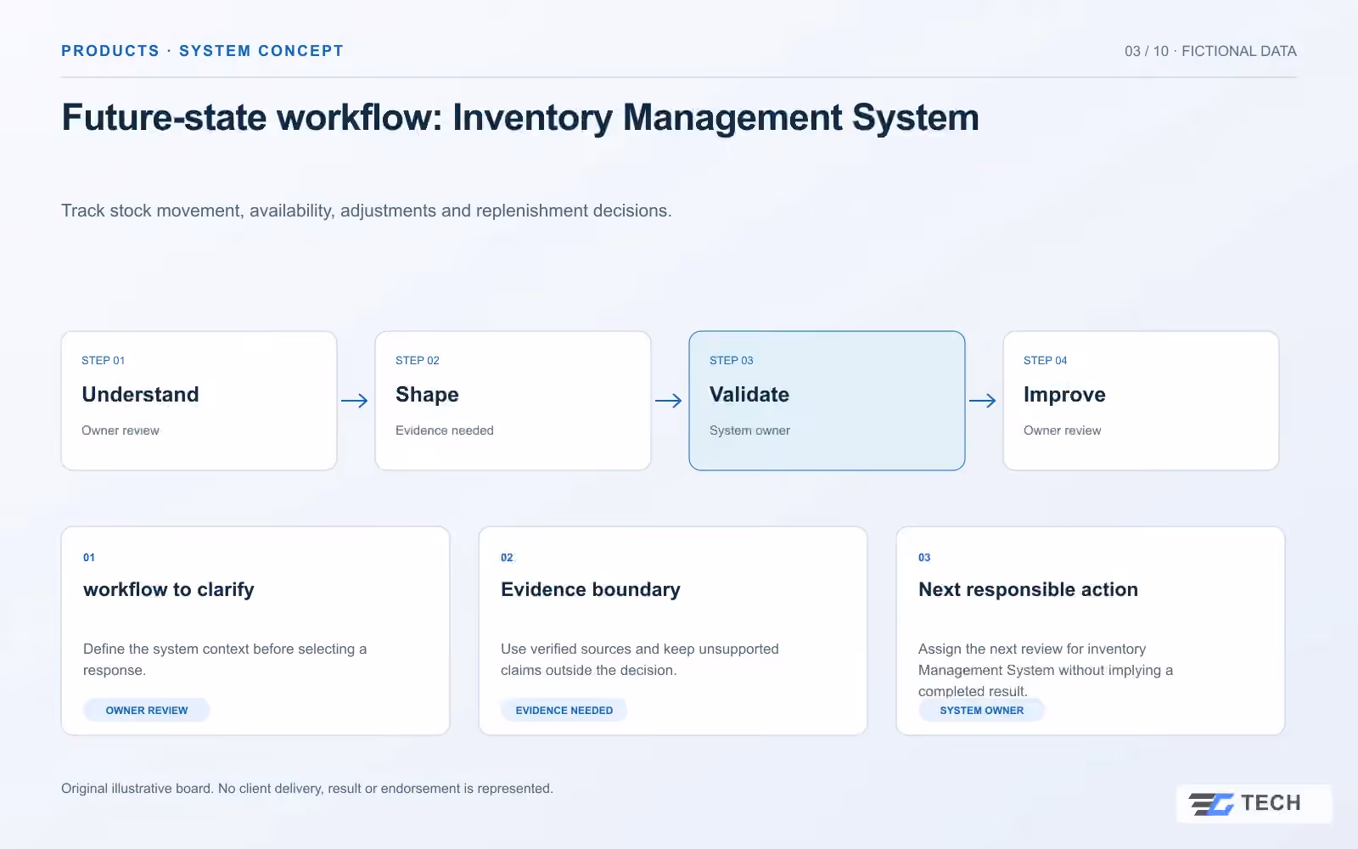Open the highlighted Step 03 Validate card
1358x849 pixels.
(x=827, y=401)
